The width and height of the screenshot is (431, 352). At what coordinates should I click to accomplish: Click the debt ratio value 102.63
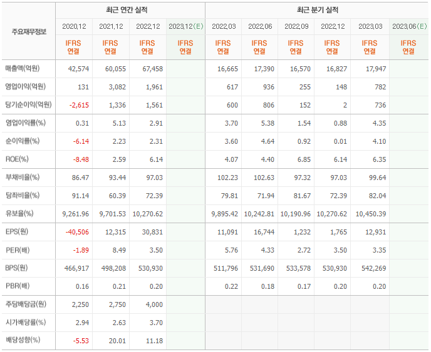coord(264,178)
